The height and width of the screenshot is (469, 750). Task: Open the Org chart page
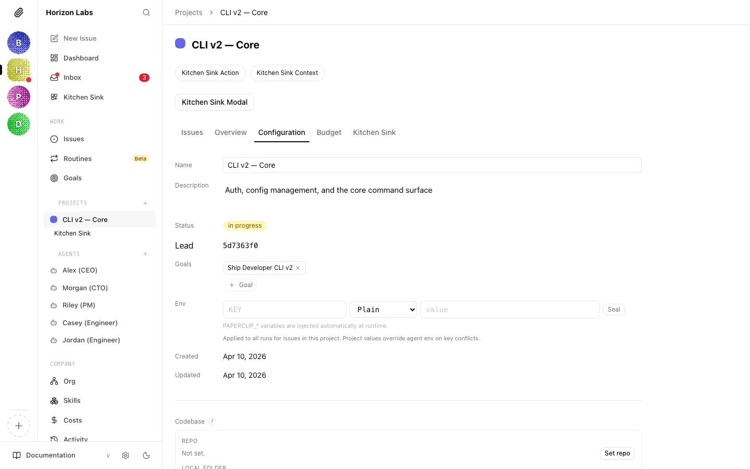99,381
